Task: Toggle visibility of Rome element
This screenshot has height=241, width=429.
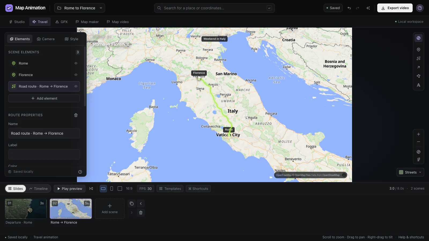Action: click(x=76, y=63)
